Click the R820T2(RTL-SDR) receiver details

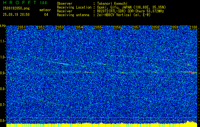[x=130, y=11]
